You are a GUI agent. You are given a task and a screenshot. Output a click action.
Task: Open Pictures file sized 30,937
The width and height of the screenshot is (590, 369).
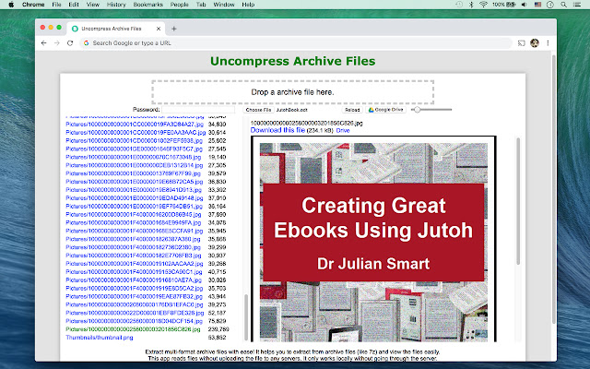click(x=134, y=256)
